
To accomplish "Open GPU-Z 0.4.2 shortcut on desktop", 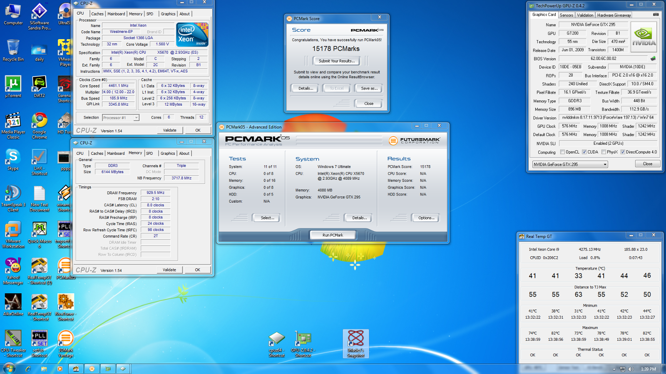I will pyautogui.click(x=303, y=344).
